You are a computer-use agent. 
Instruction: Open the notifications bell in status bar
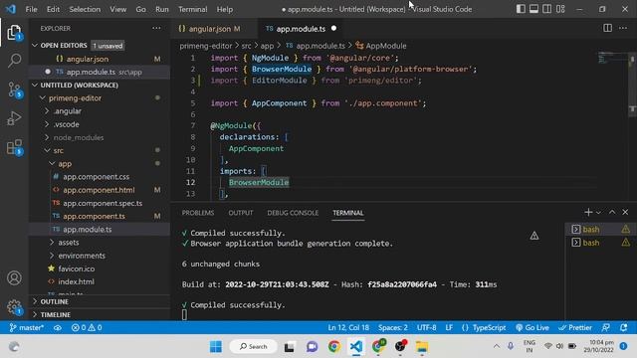pos(624,327)
